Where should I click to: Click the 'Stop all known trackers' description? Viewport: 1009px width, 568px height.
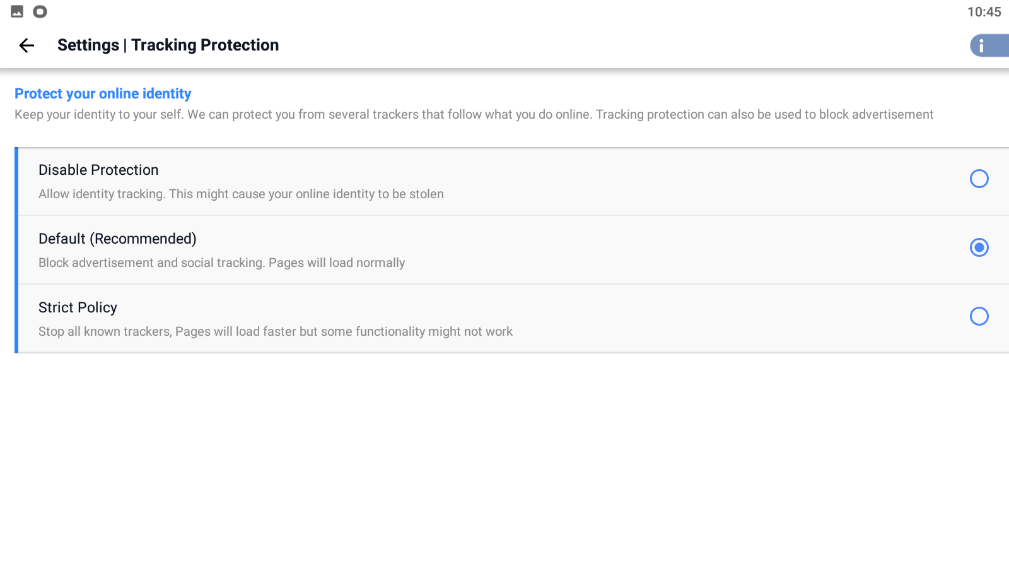coord(275,331)
